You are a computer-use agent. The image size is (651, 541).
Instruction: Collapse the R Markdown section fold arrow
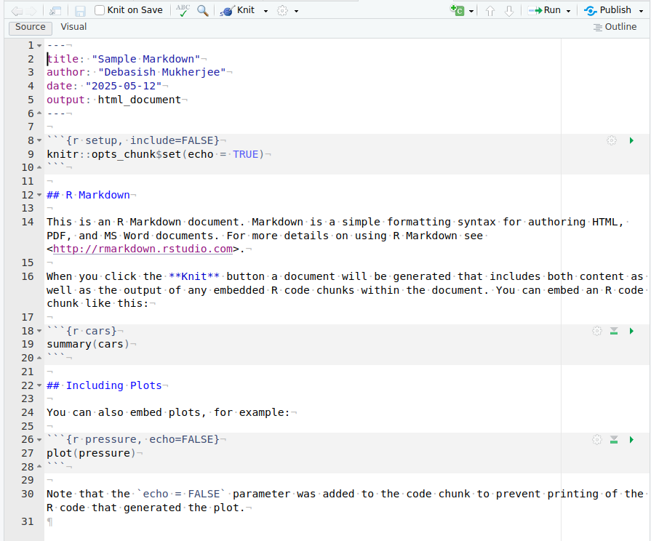[39, 196]
